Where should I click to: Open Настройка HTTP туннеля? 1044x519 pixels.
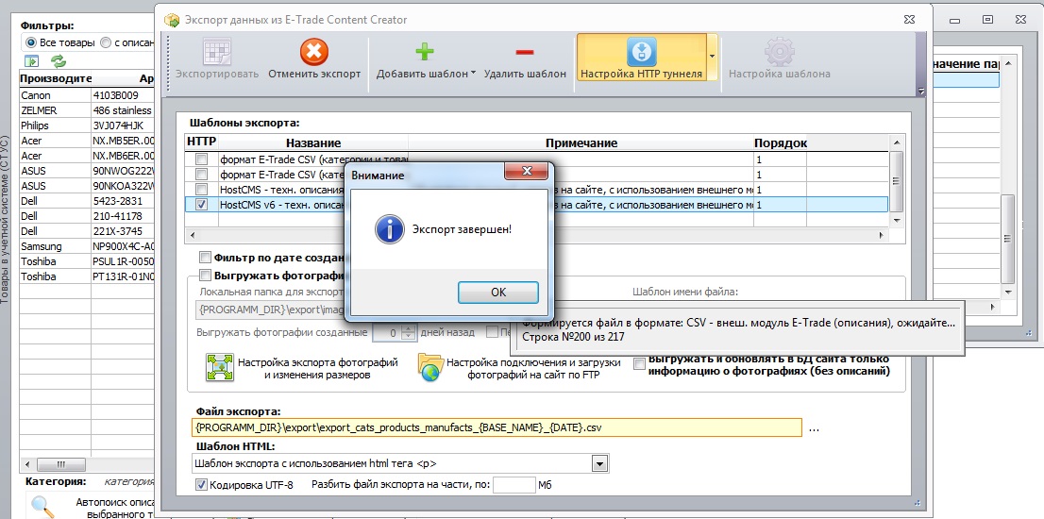click(642, 58)
